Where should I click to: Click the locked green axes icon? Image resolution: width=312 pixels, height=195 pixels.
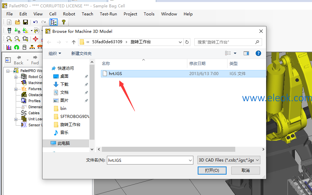(17, 30)
